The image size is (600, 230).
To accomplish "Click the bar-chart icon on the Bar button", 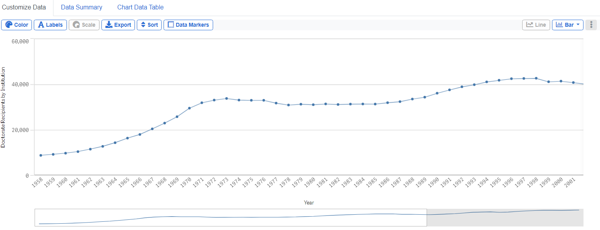I will (x=559, y=24).
